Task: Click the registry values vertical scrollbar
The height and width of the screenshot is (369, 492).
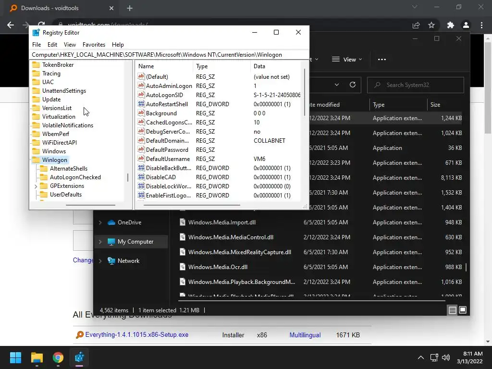Action: click(304, 93)
